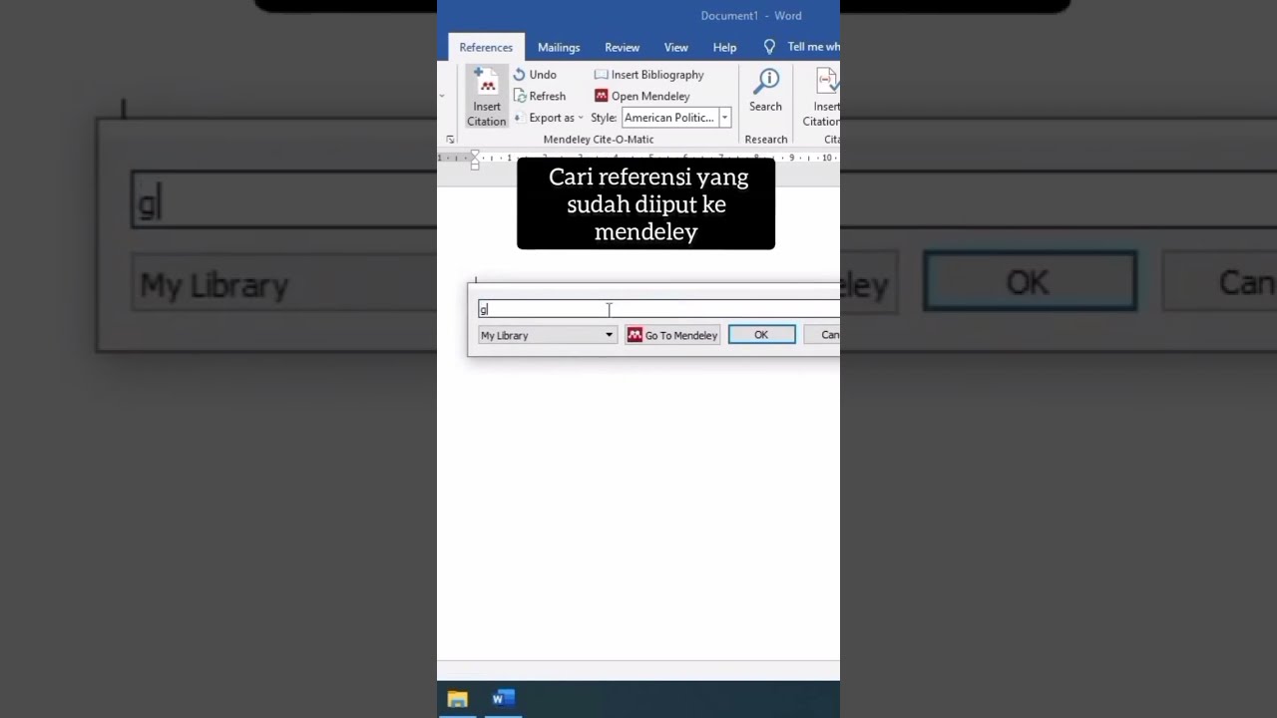
Task: Click the citation search text field
Action: (658, 309)
